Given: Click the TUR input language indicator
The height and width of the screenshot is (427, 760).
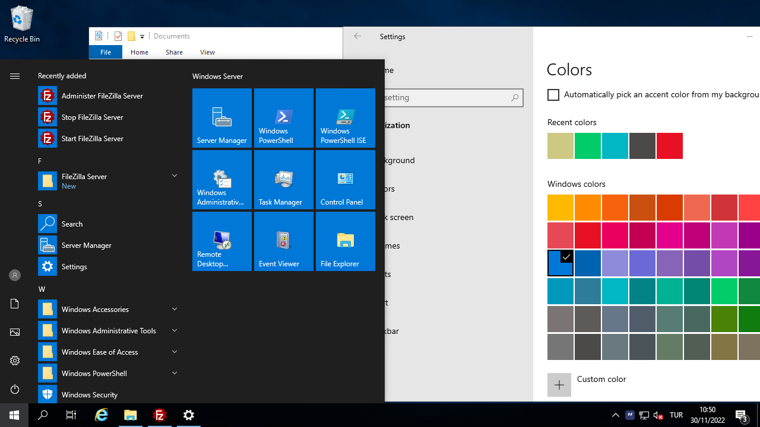Looking at the screenshot, I should [x=676, y=415].
